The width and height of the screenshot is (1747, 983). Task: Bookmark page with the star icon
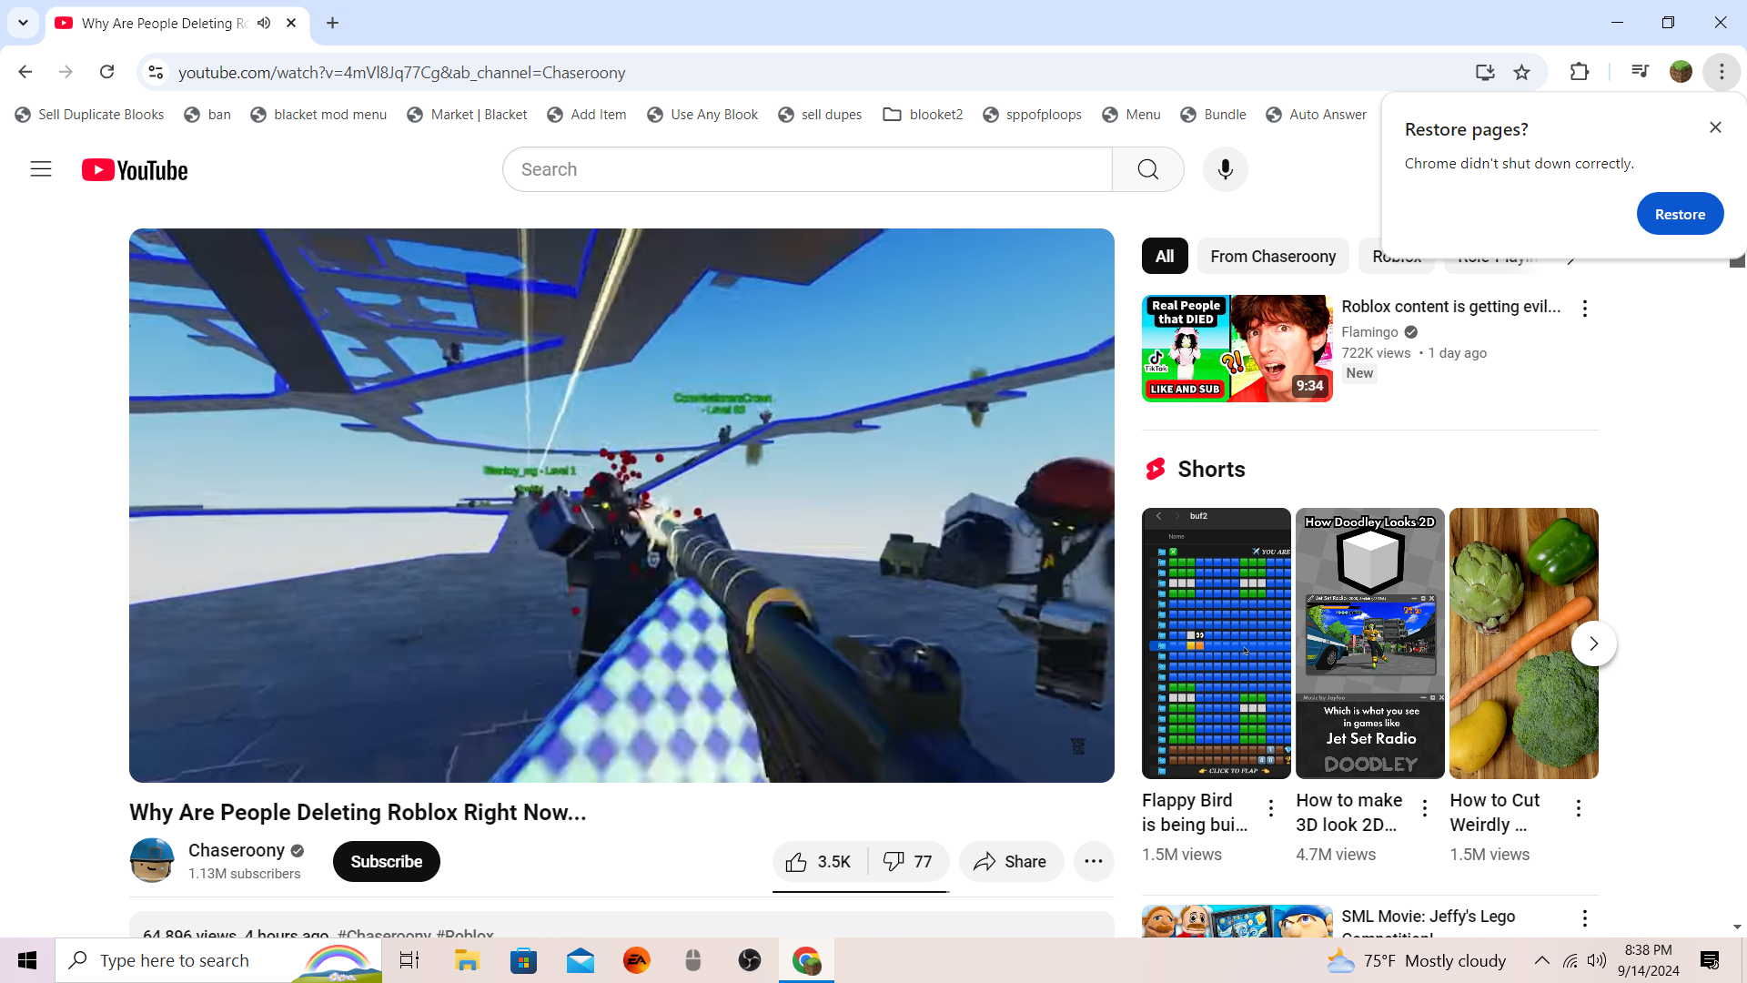click(1521, 73)
